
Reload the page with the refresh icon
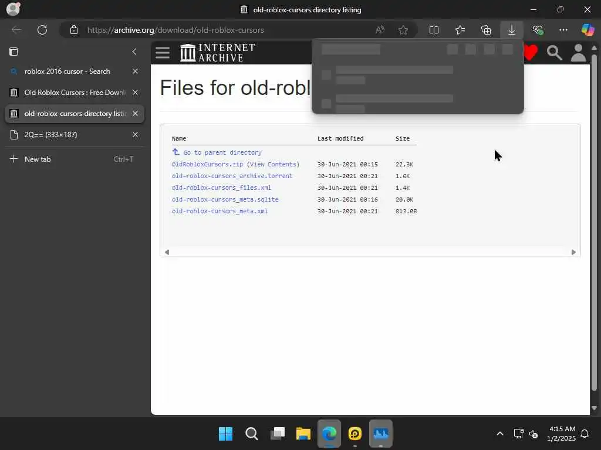(42, 30)
